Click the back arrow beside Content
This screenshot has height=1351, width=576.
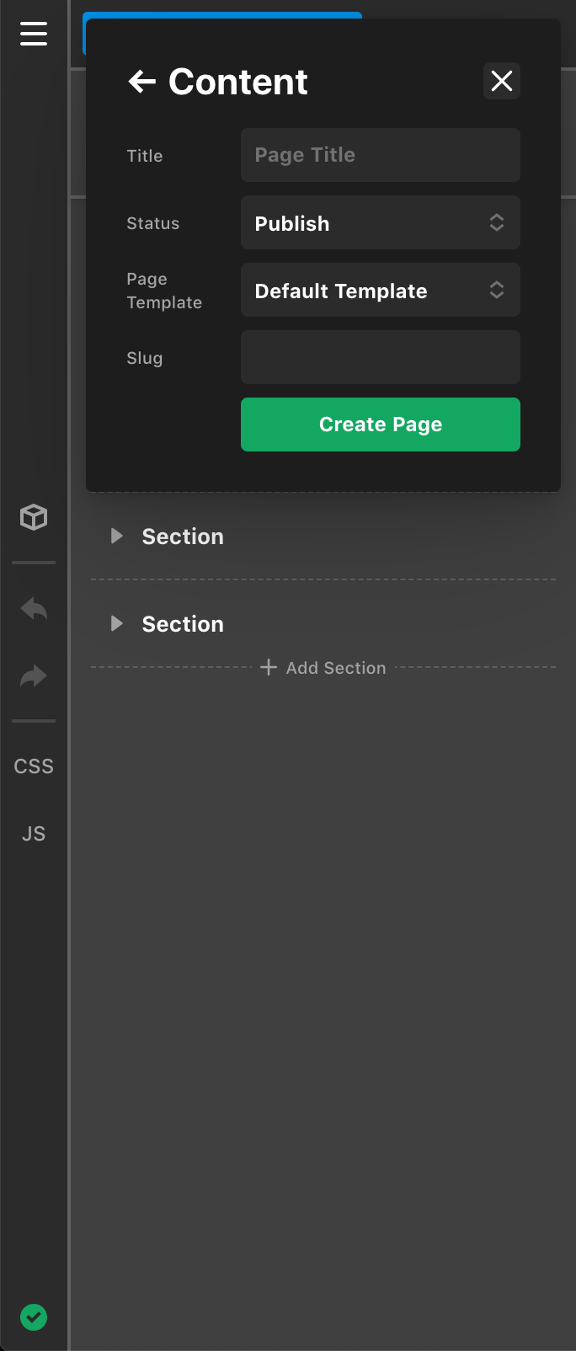tap(141, 82)
